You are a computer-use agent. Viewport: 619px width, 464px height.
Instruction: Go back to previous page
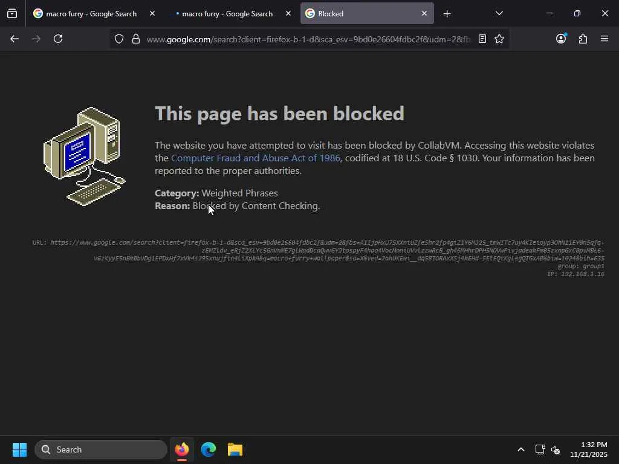click(x=15, y=39)
